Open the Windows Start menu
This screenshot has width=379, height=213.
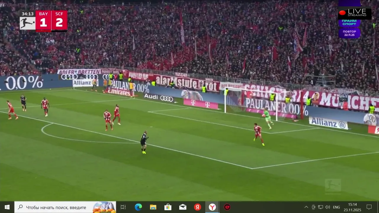(x=7, y=207)
